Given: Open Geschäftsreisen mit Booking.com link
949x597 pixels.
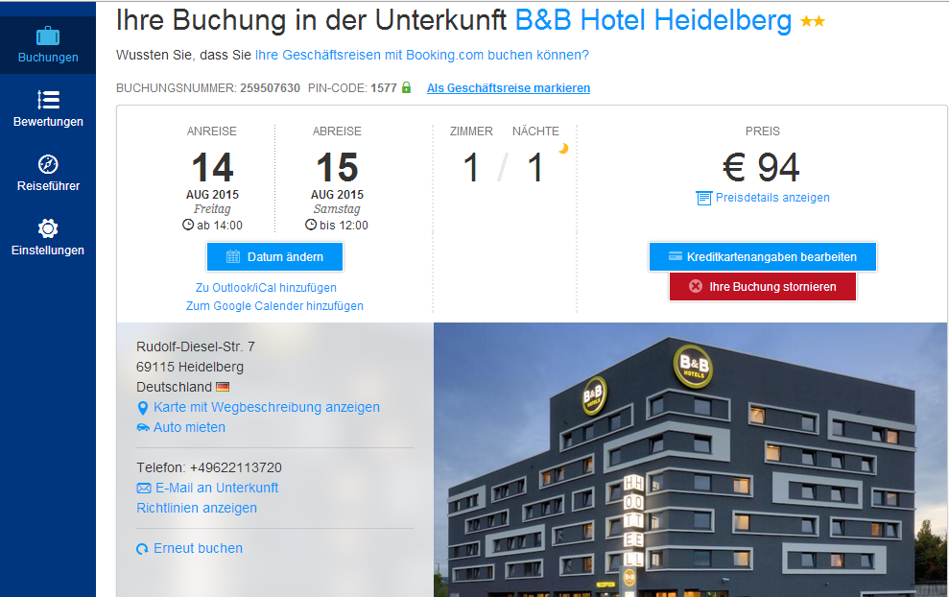Looking at the screenshot, I should pos(422,55).
